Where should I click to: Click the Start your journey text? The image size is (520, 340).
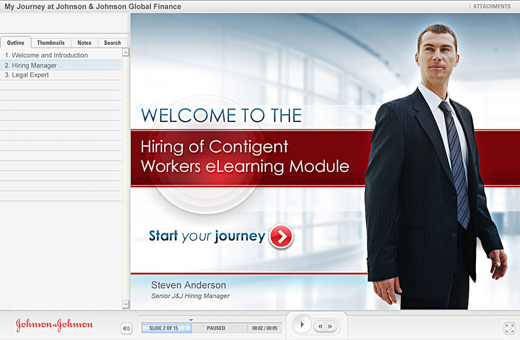[207, 236]
